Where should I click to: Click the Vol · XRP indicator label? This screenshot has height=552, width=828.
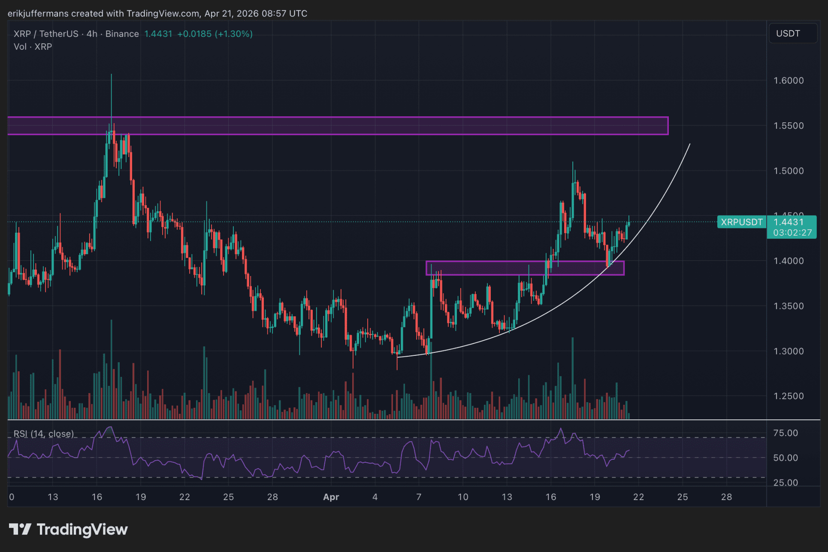pos(33,47)
